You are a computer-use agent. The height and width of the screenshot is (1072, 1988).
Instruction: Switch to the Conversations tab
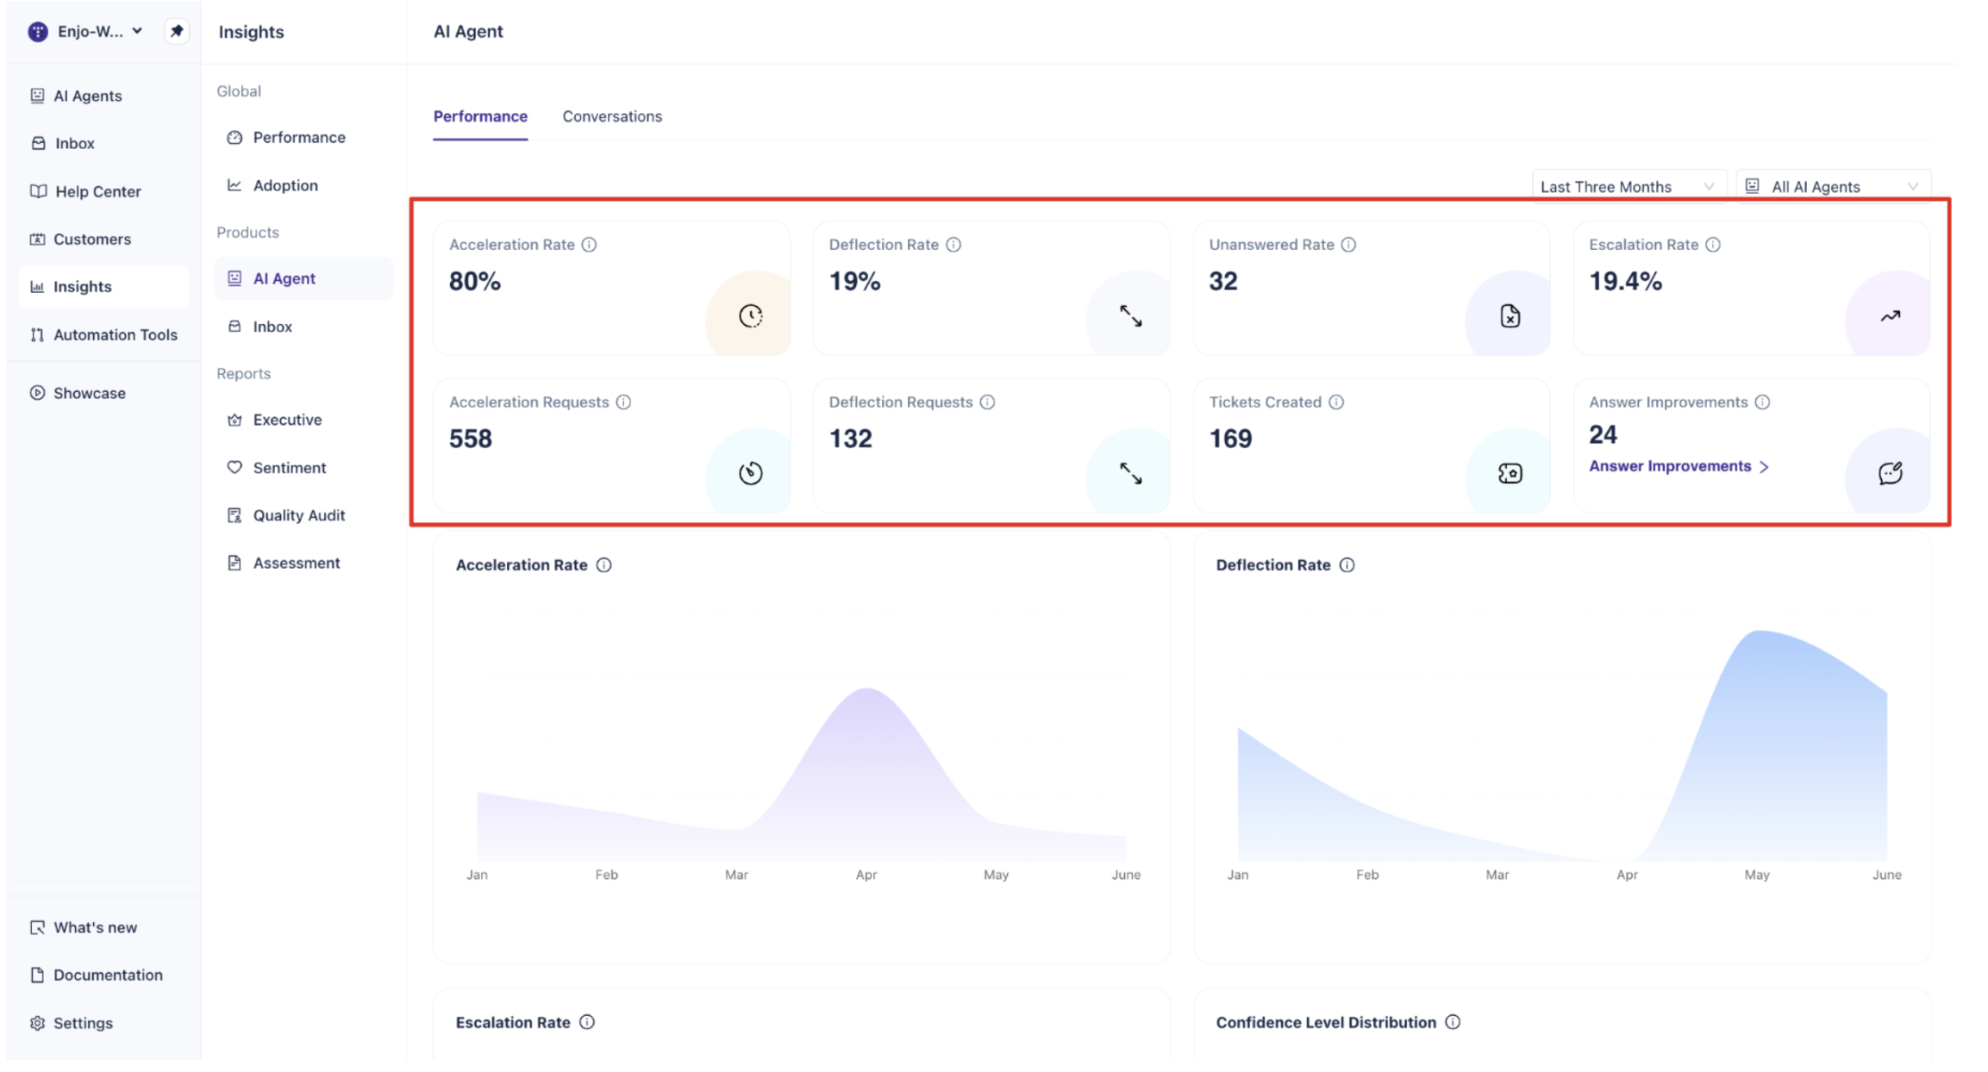coord(612,116)
